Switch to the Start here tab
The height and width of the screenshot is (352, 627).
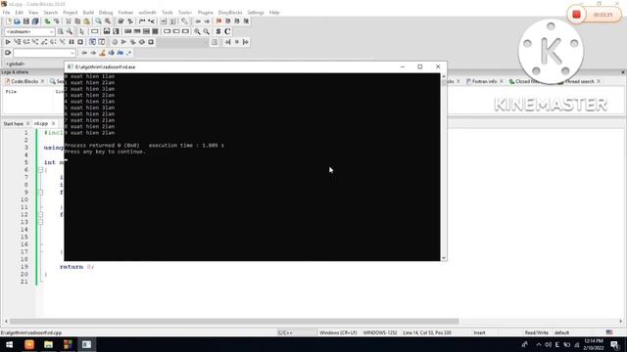click(14, 124)
